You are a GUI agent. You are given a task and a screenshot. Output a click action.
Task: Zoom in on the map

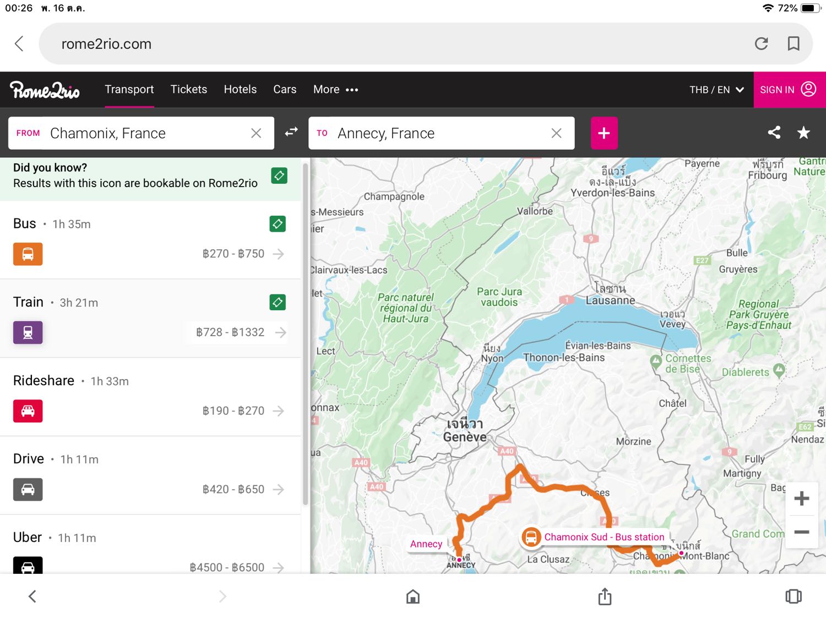point(802,499)
